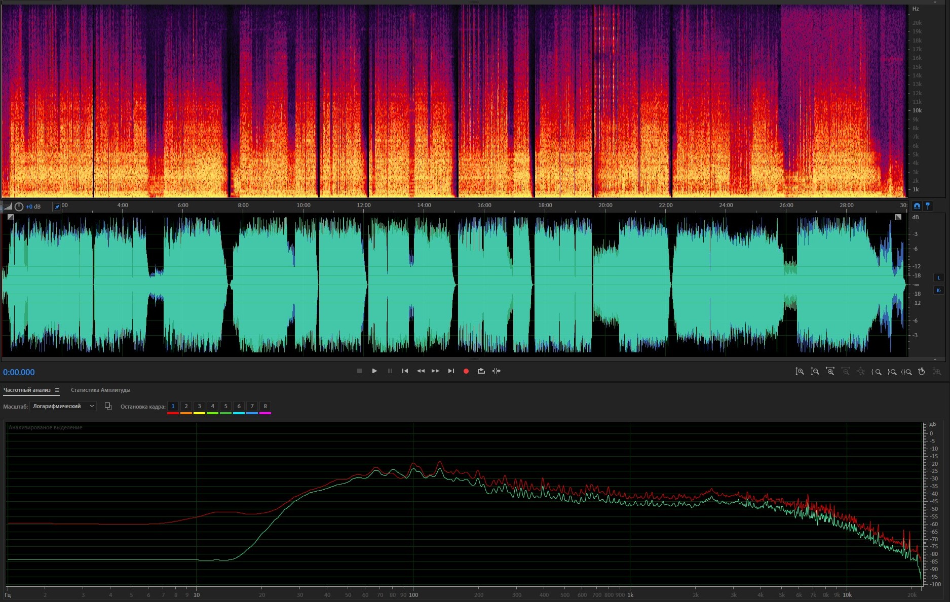This screenshot has height=602, width=950.
Task: Click the 0:00.000 timecode display
Action: [x=19, y=372]
